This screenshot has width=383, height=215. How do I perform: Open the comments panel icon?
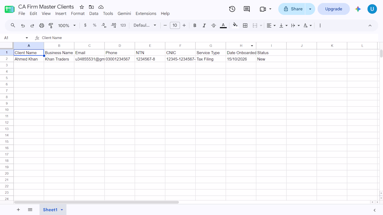(247, 9)
